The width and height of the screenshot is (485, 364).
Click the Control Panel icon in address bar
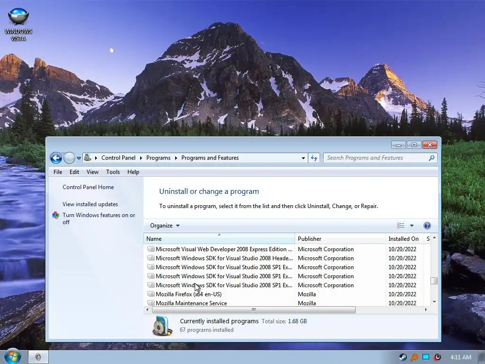88,157
